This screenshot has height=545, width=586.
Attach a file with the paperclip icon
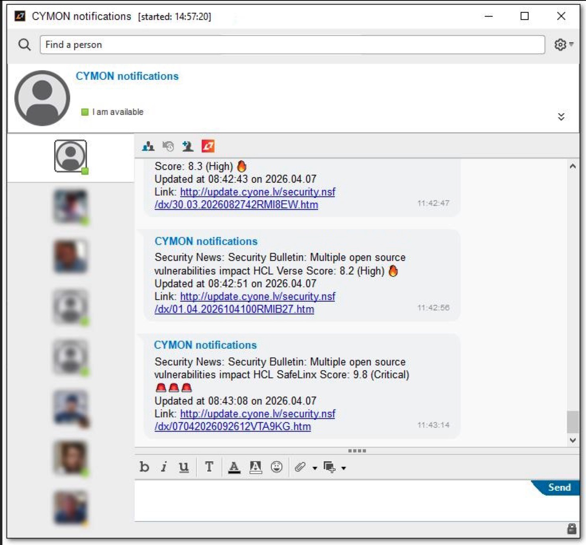tap(299, 467)
